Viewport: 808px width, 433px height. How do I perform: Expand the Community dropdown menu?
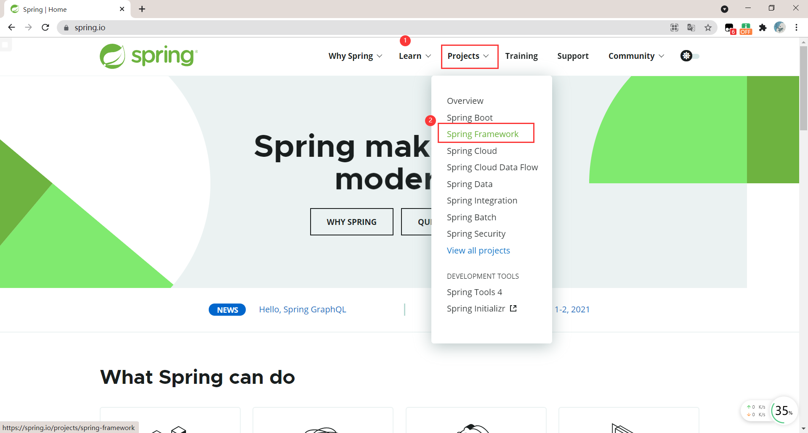point(636,56)
